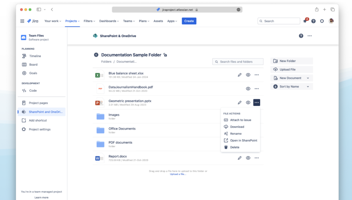Click the PDF file icon
Viewport: 352px width, 200px height.
pyautogui.click(x=100, y=89)
